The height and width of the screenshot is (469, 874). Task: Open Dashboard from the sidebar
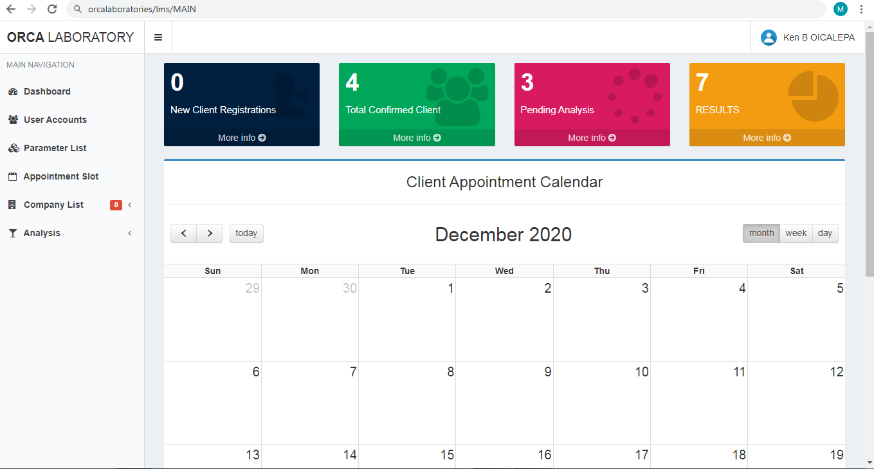[x=72, y=91]
